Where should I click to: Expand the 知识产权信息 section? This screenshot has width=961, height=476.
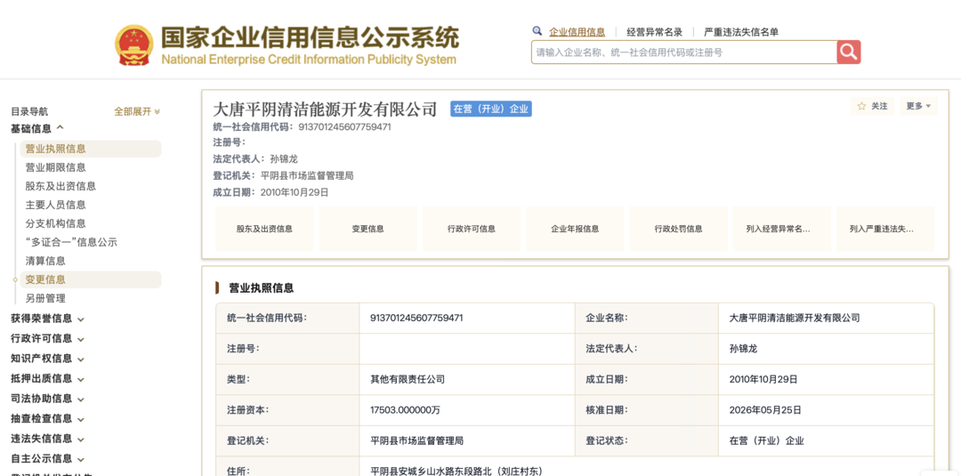pyautogui.click(x=48, y=359)
